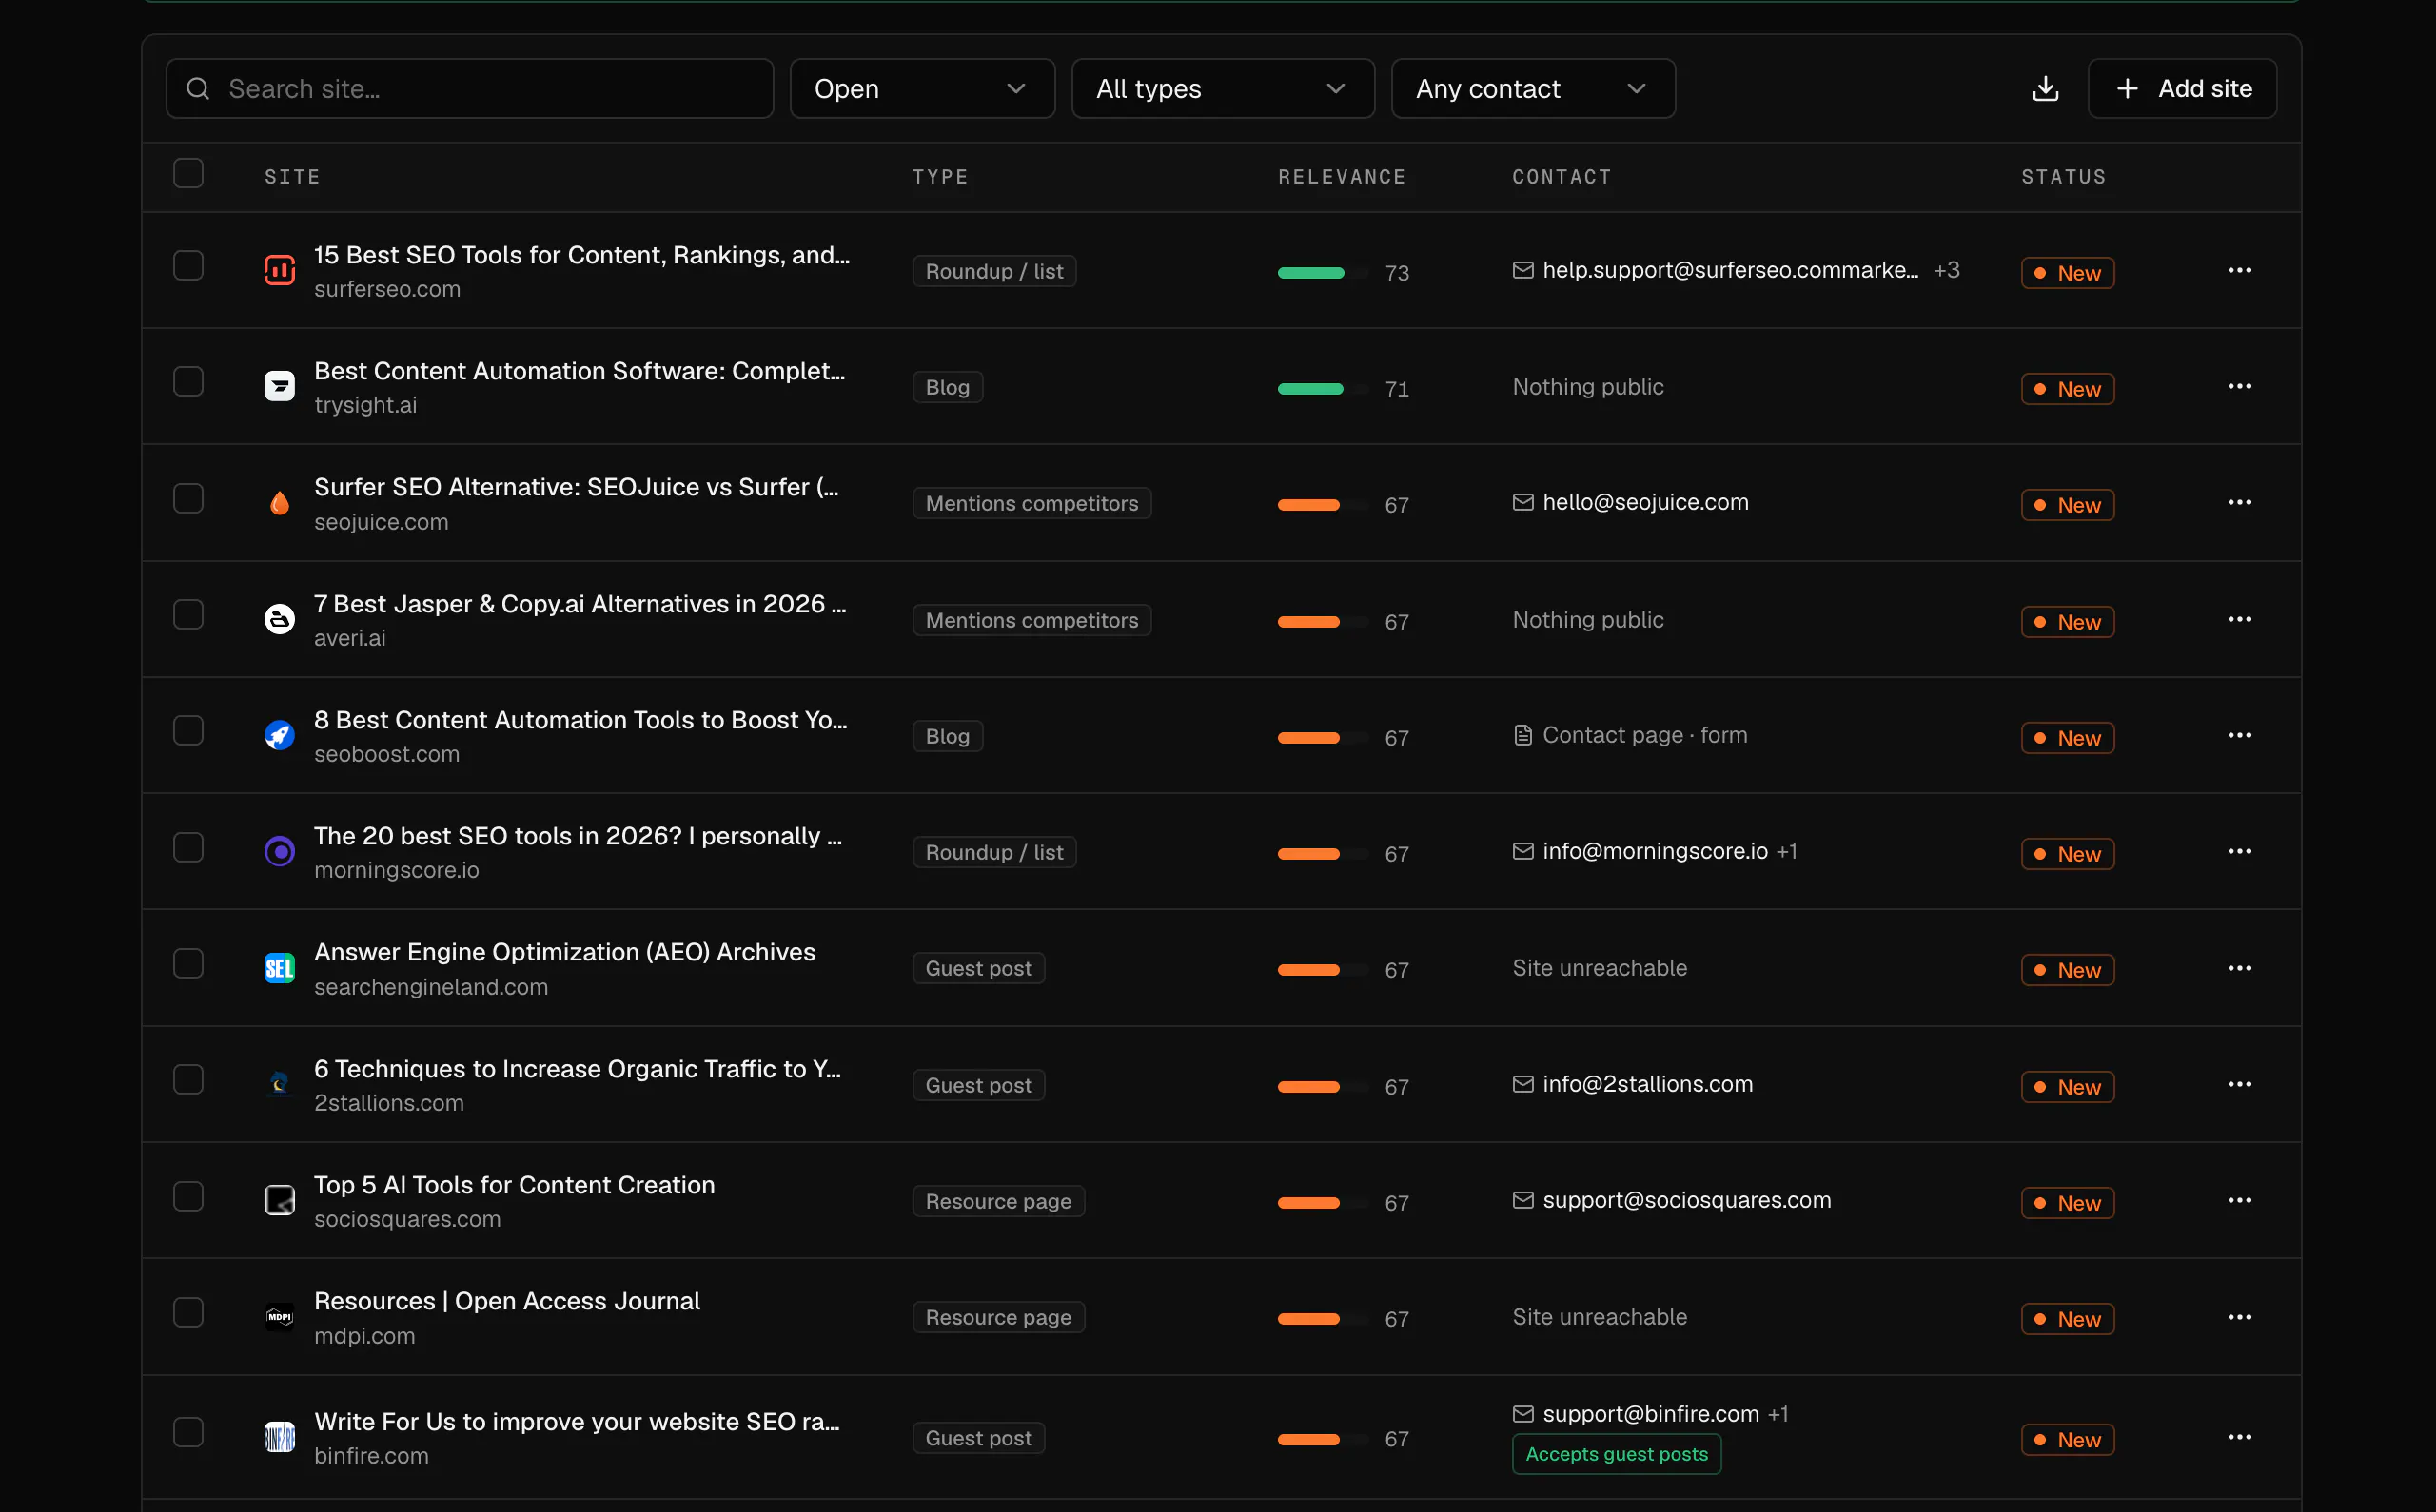The image size is (2436, 1512).
Task: Open more options for morningscore.io row
Action: click(2239, 851)
